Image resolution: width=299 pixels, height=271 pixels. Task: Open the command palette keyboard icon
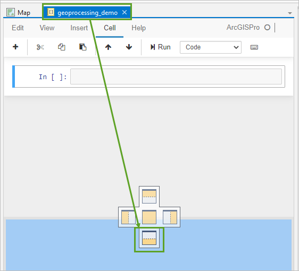254,47
